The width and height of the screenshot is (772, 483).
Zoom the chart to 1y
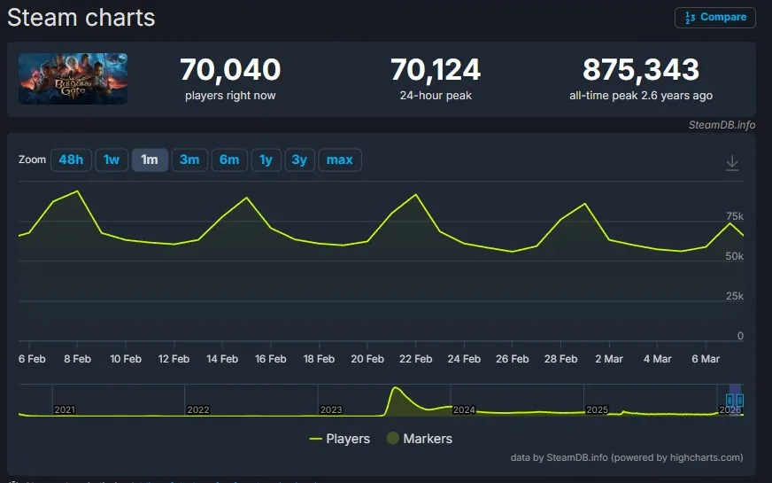266,160
